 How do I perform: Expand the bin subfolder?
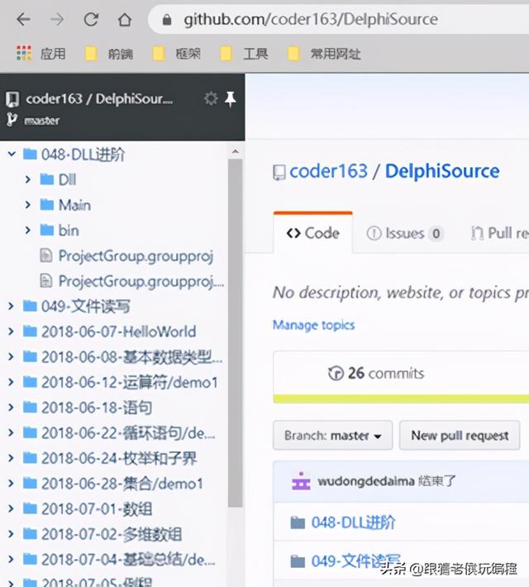point(28,230)
